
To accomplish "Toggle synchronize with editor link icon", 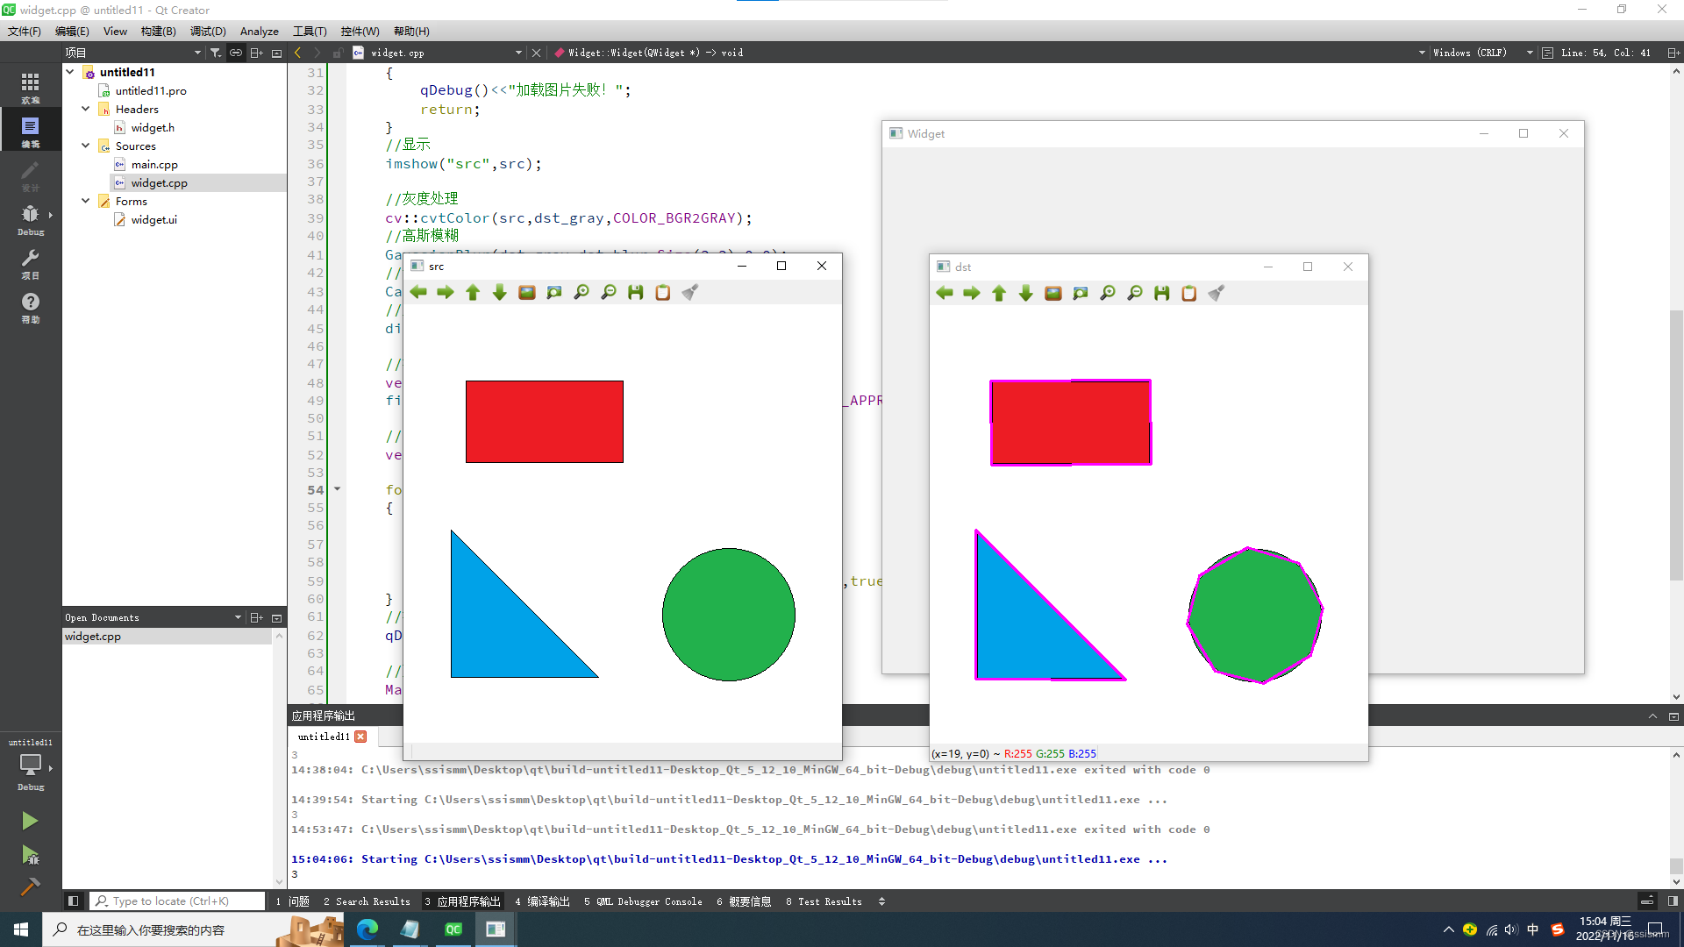I will [x=236, y=53].
